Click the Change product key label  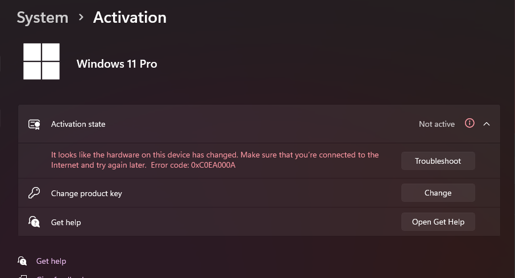[86, 193]
